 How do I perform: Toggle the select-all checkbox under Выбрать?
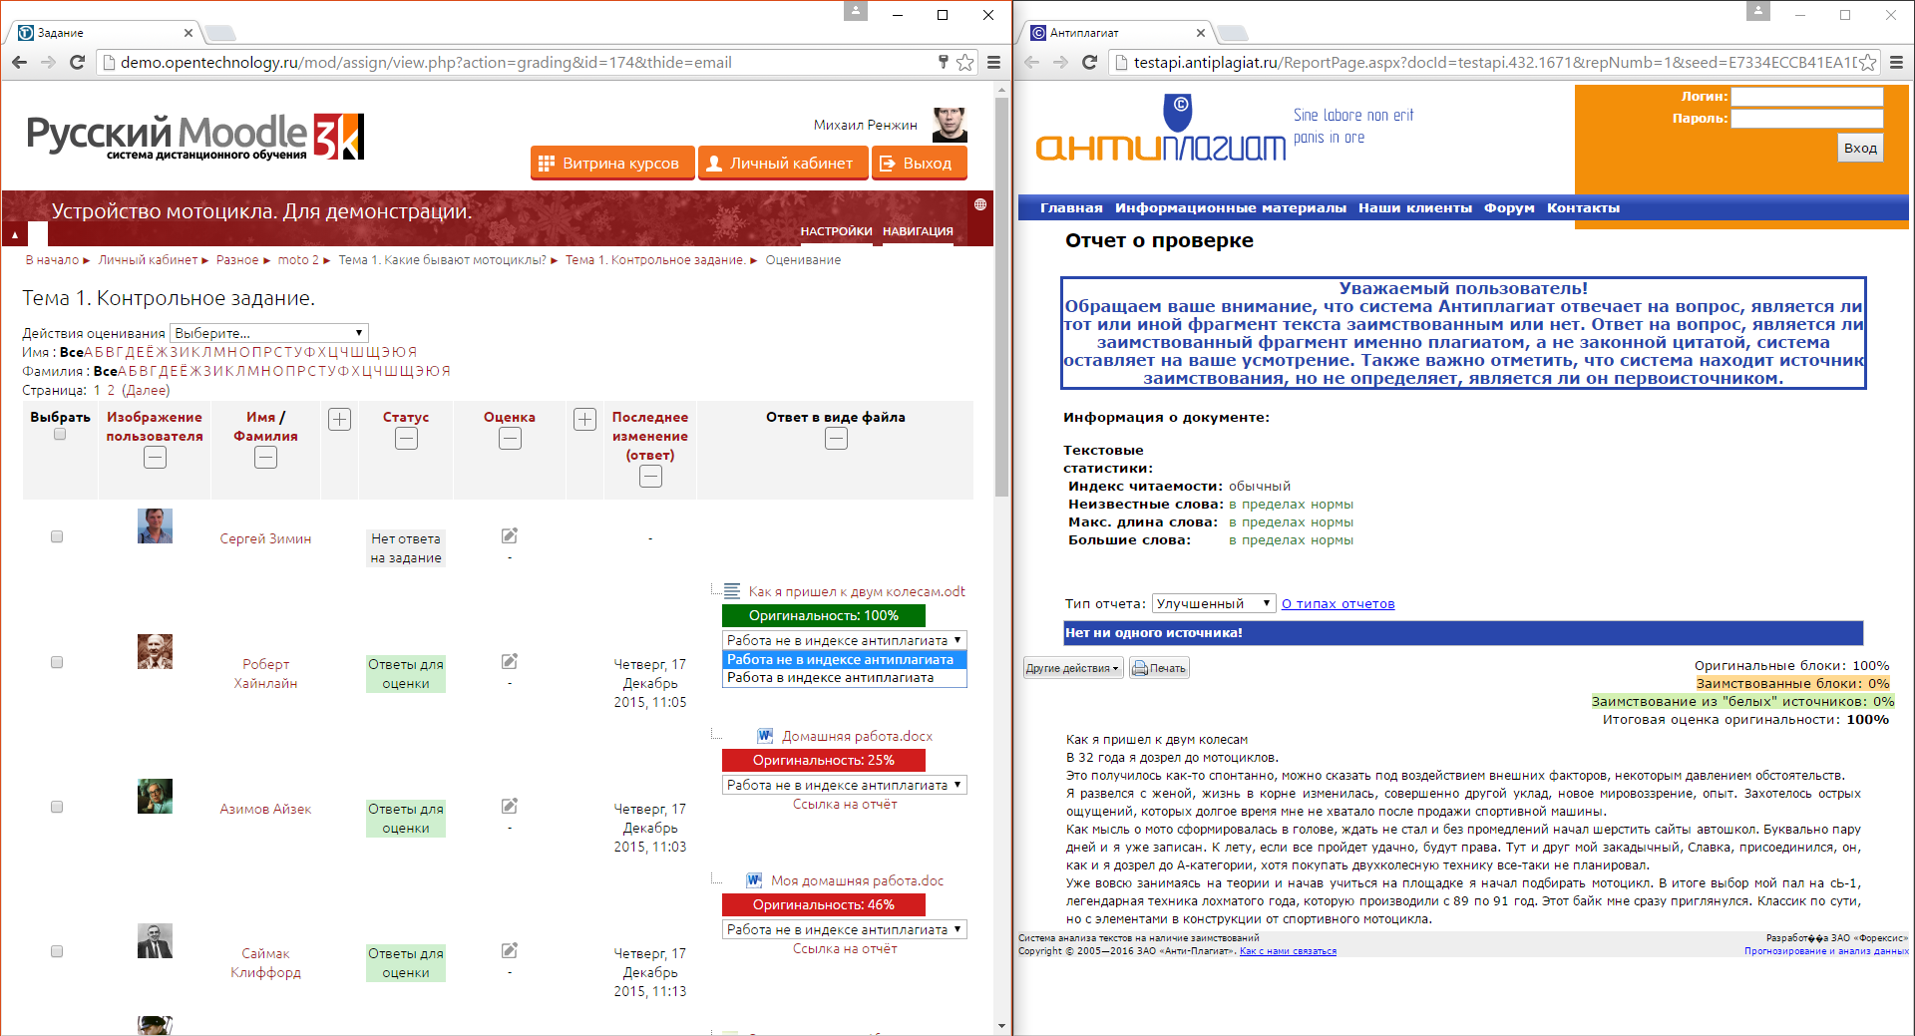pos(60,435)
